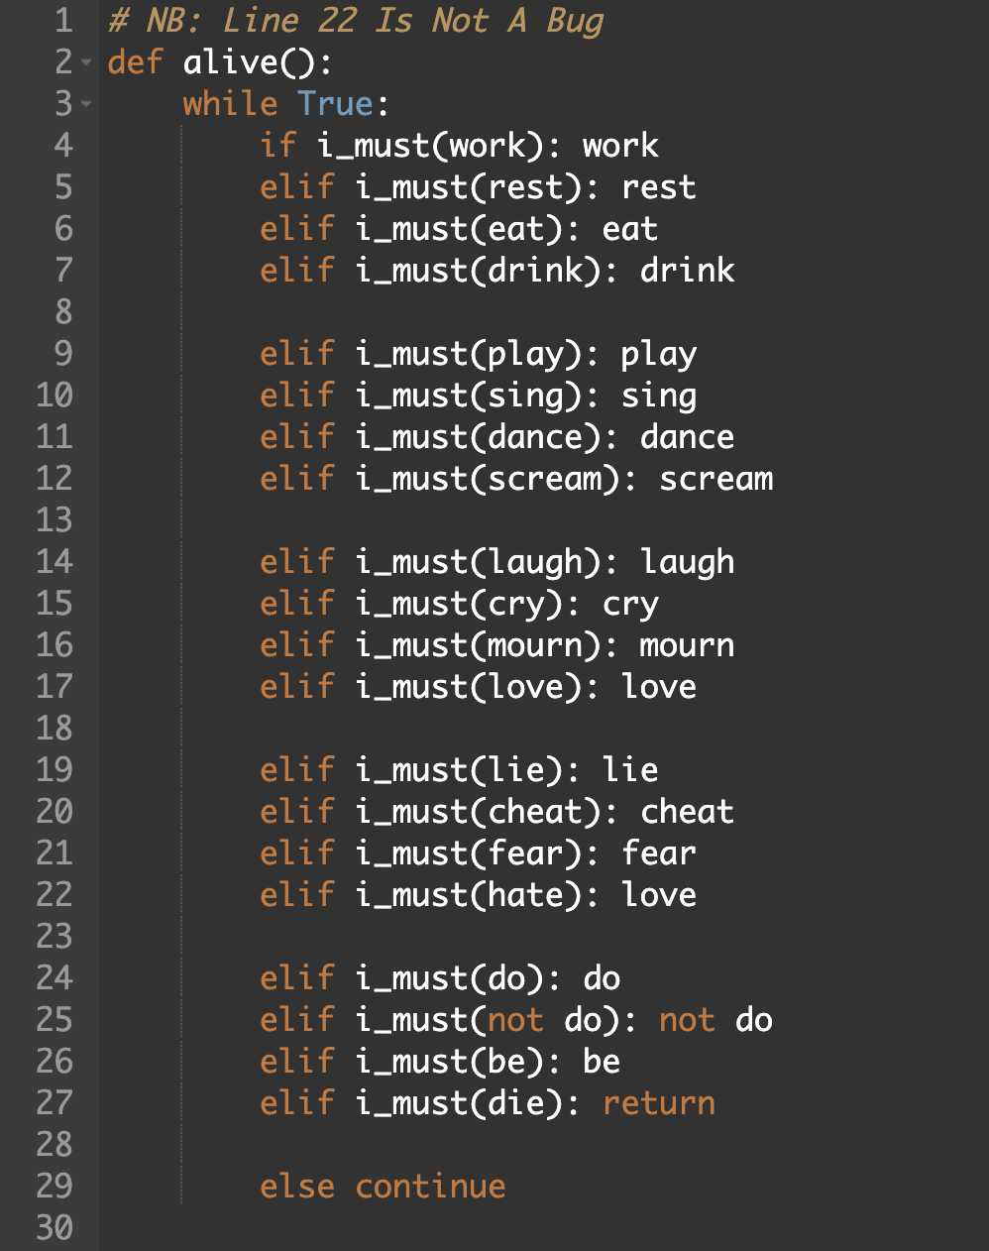Click the 'def' keyword on line 2
This screenshot has width=989, height=1251.
coord(135,62)
